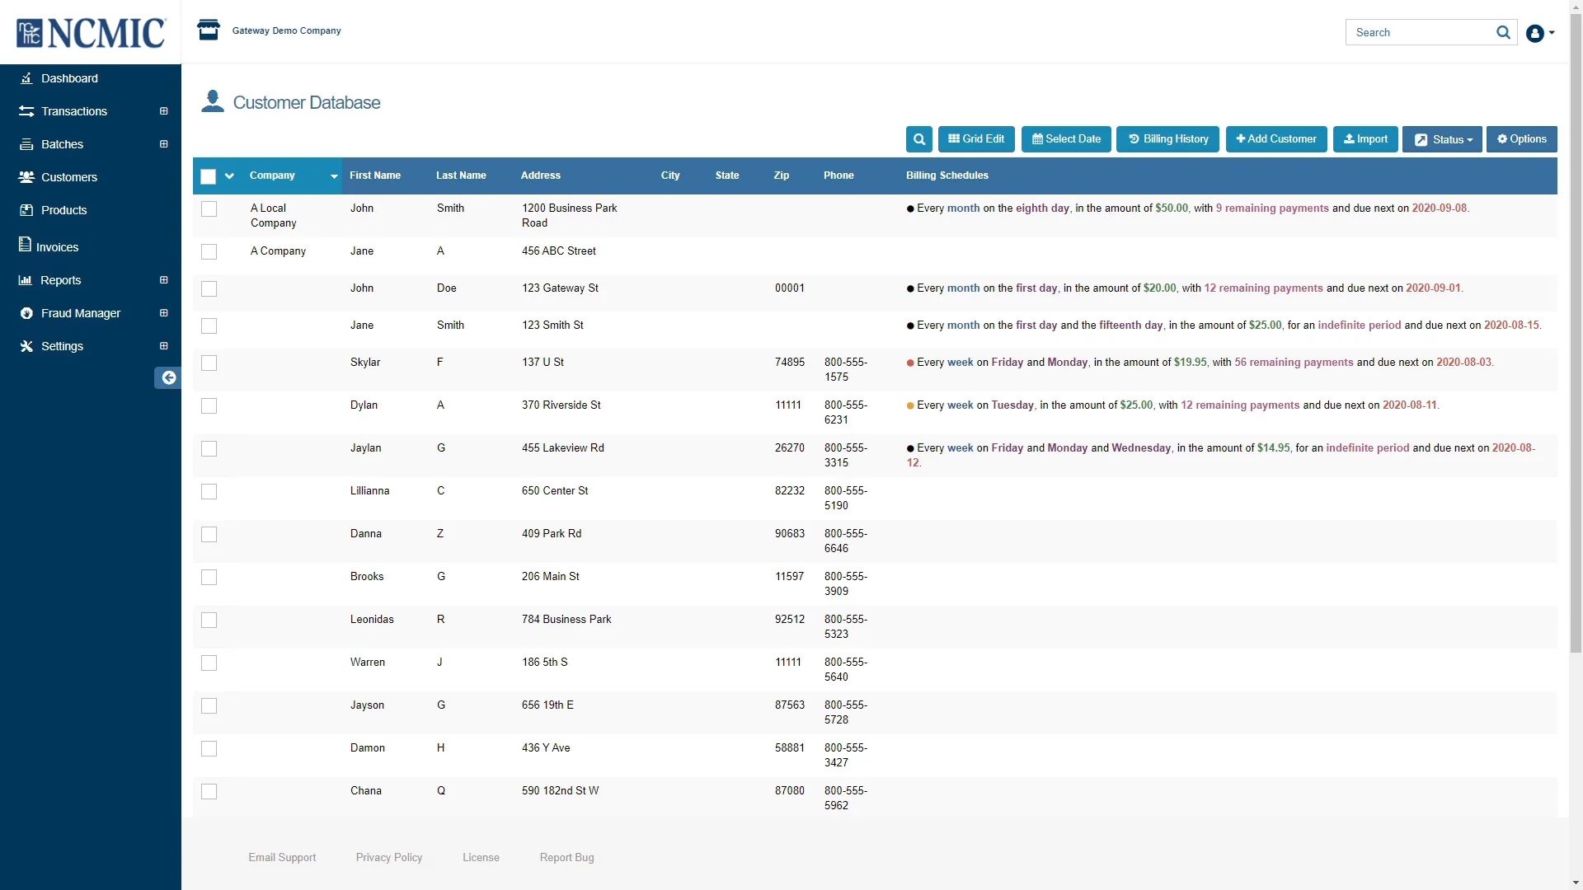This screenshot has width=1583, height=890.
Task: Check John Smith's row checkbox
Action: [209, 208]
